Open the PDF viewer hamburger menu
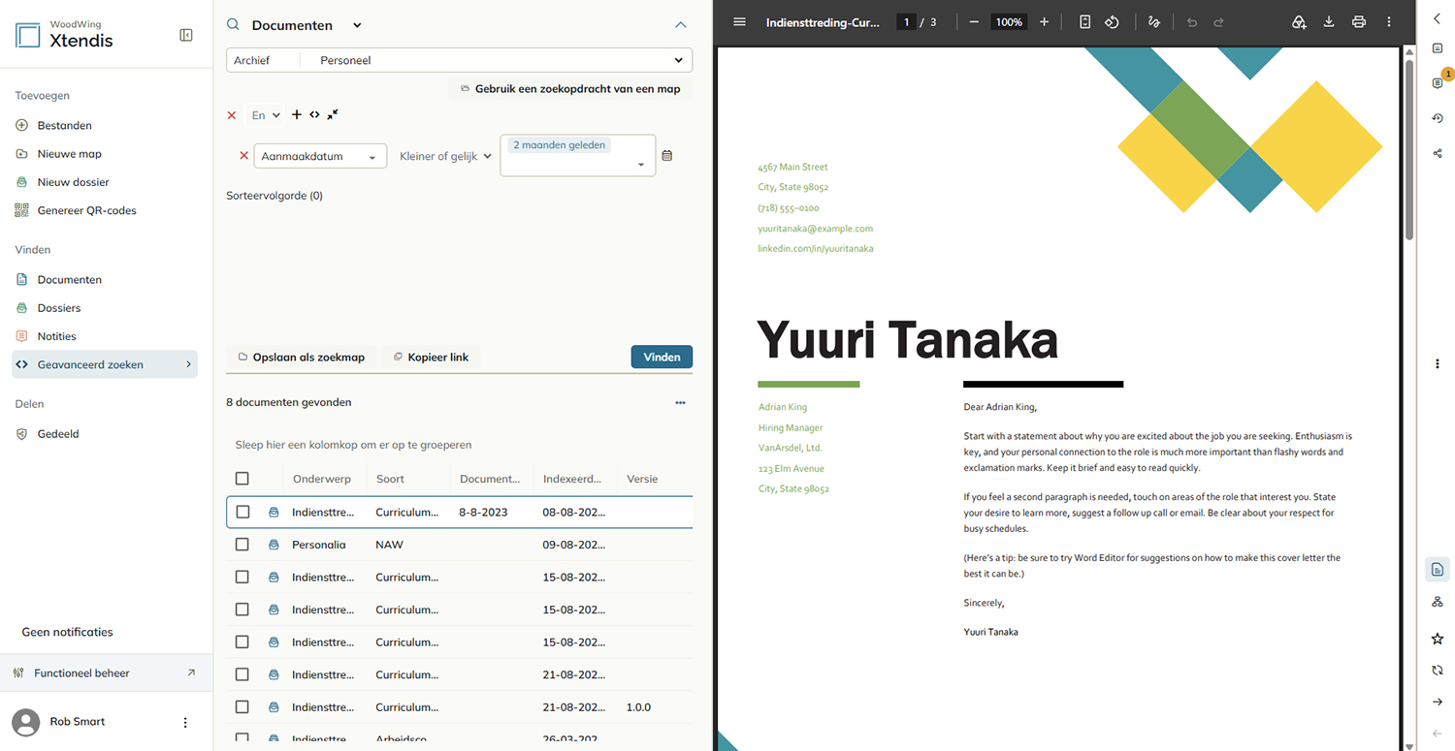Image resolution: width=1455 pixels, height=751 pixels. coord(740,21)
